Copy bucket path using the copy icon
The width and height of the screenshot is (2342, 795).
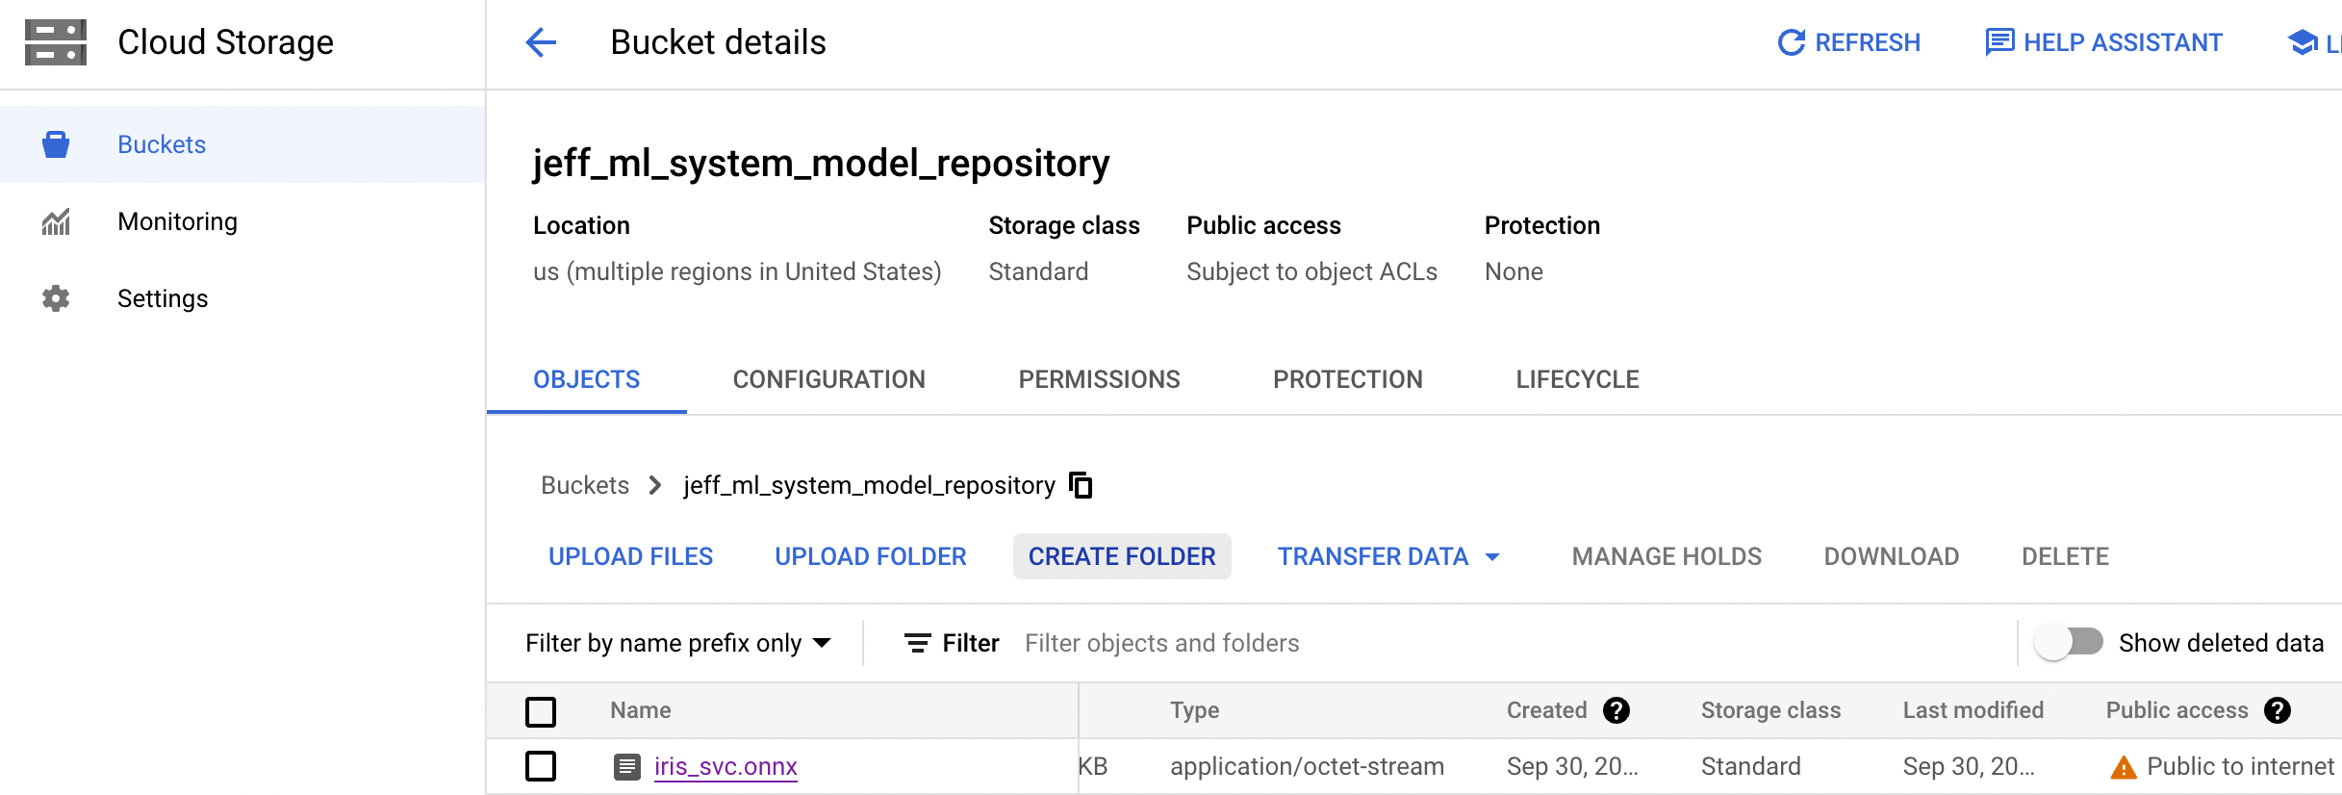pos(1082,485)
